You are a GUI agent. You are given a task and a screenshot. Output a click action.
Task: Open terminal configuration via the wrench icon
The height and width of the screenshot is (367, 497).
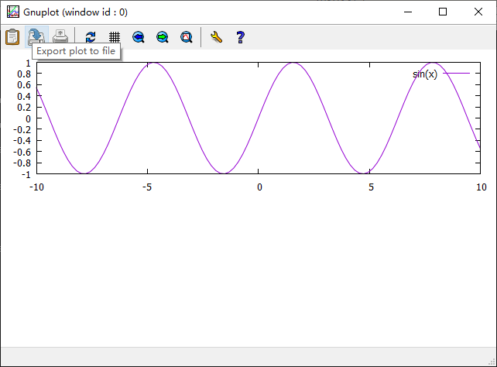[216, 37]
